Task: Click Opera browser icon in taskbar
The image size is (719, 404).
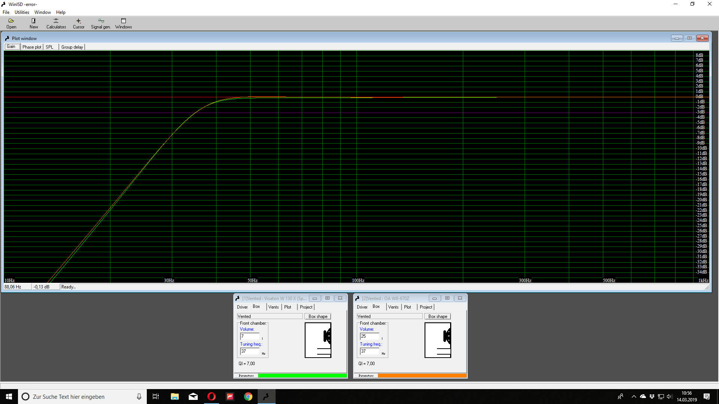Action: [212, 397]
